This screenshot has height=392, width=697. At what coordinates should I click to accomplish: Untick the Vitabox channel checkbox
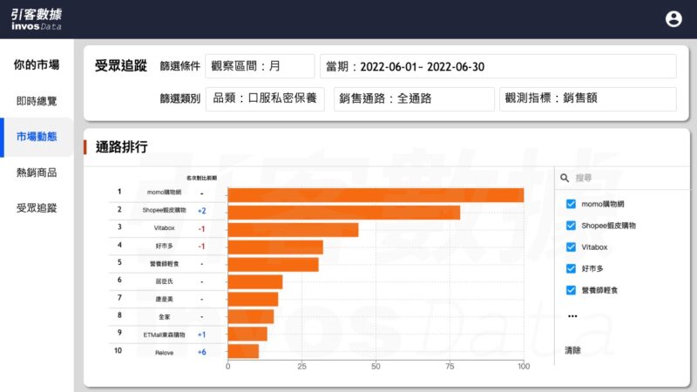tap(572, 247)
